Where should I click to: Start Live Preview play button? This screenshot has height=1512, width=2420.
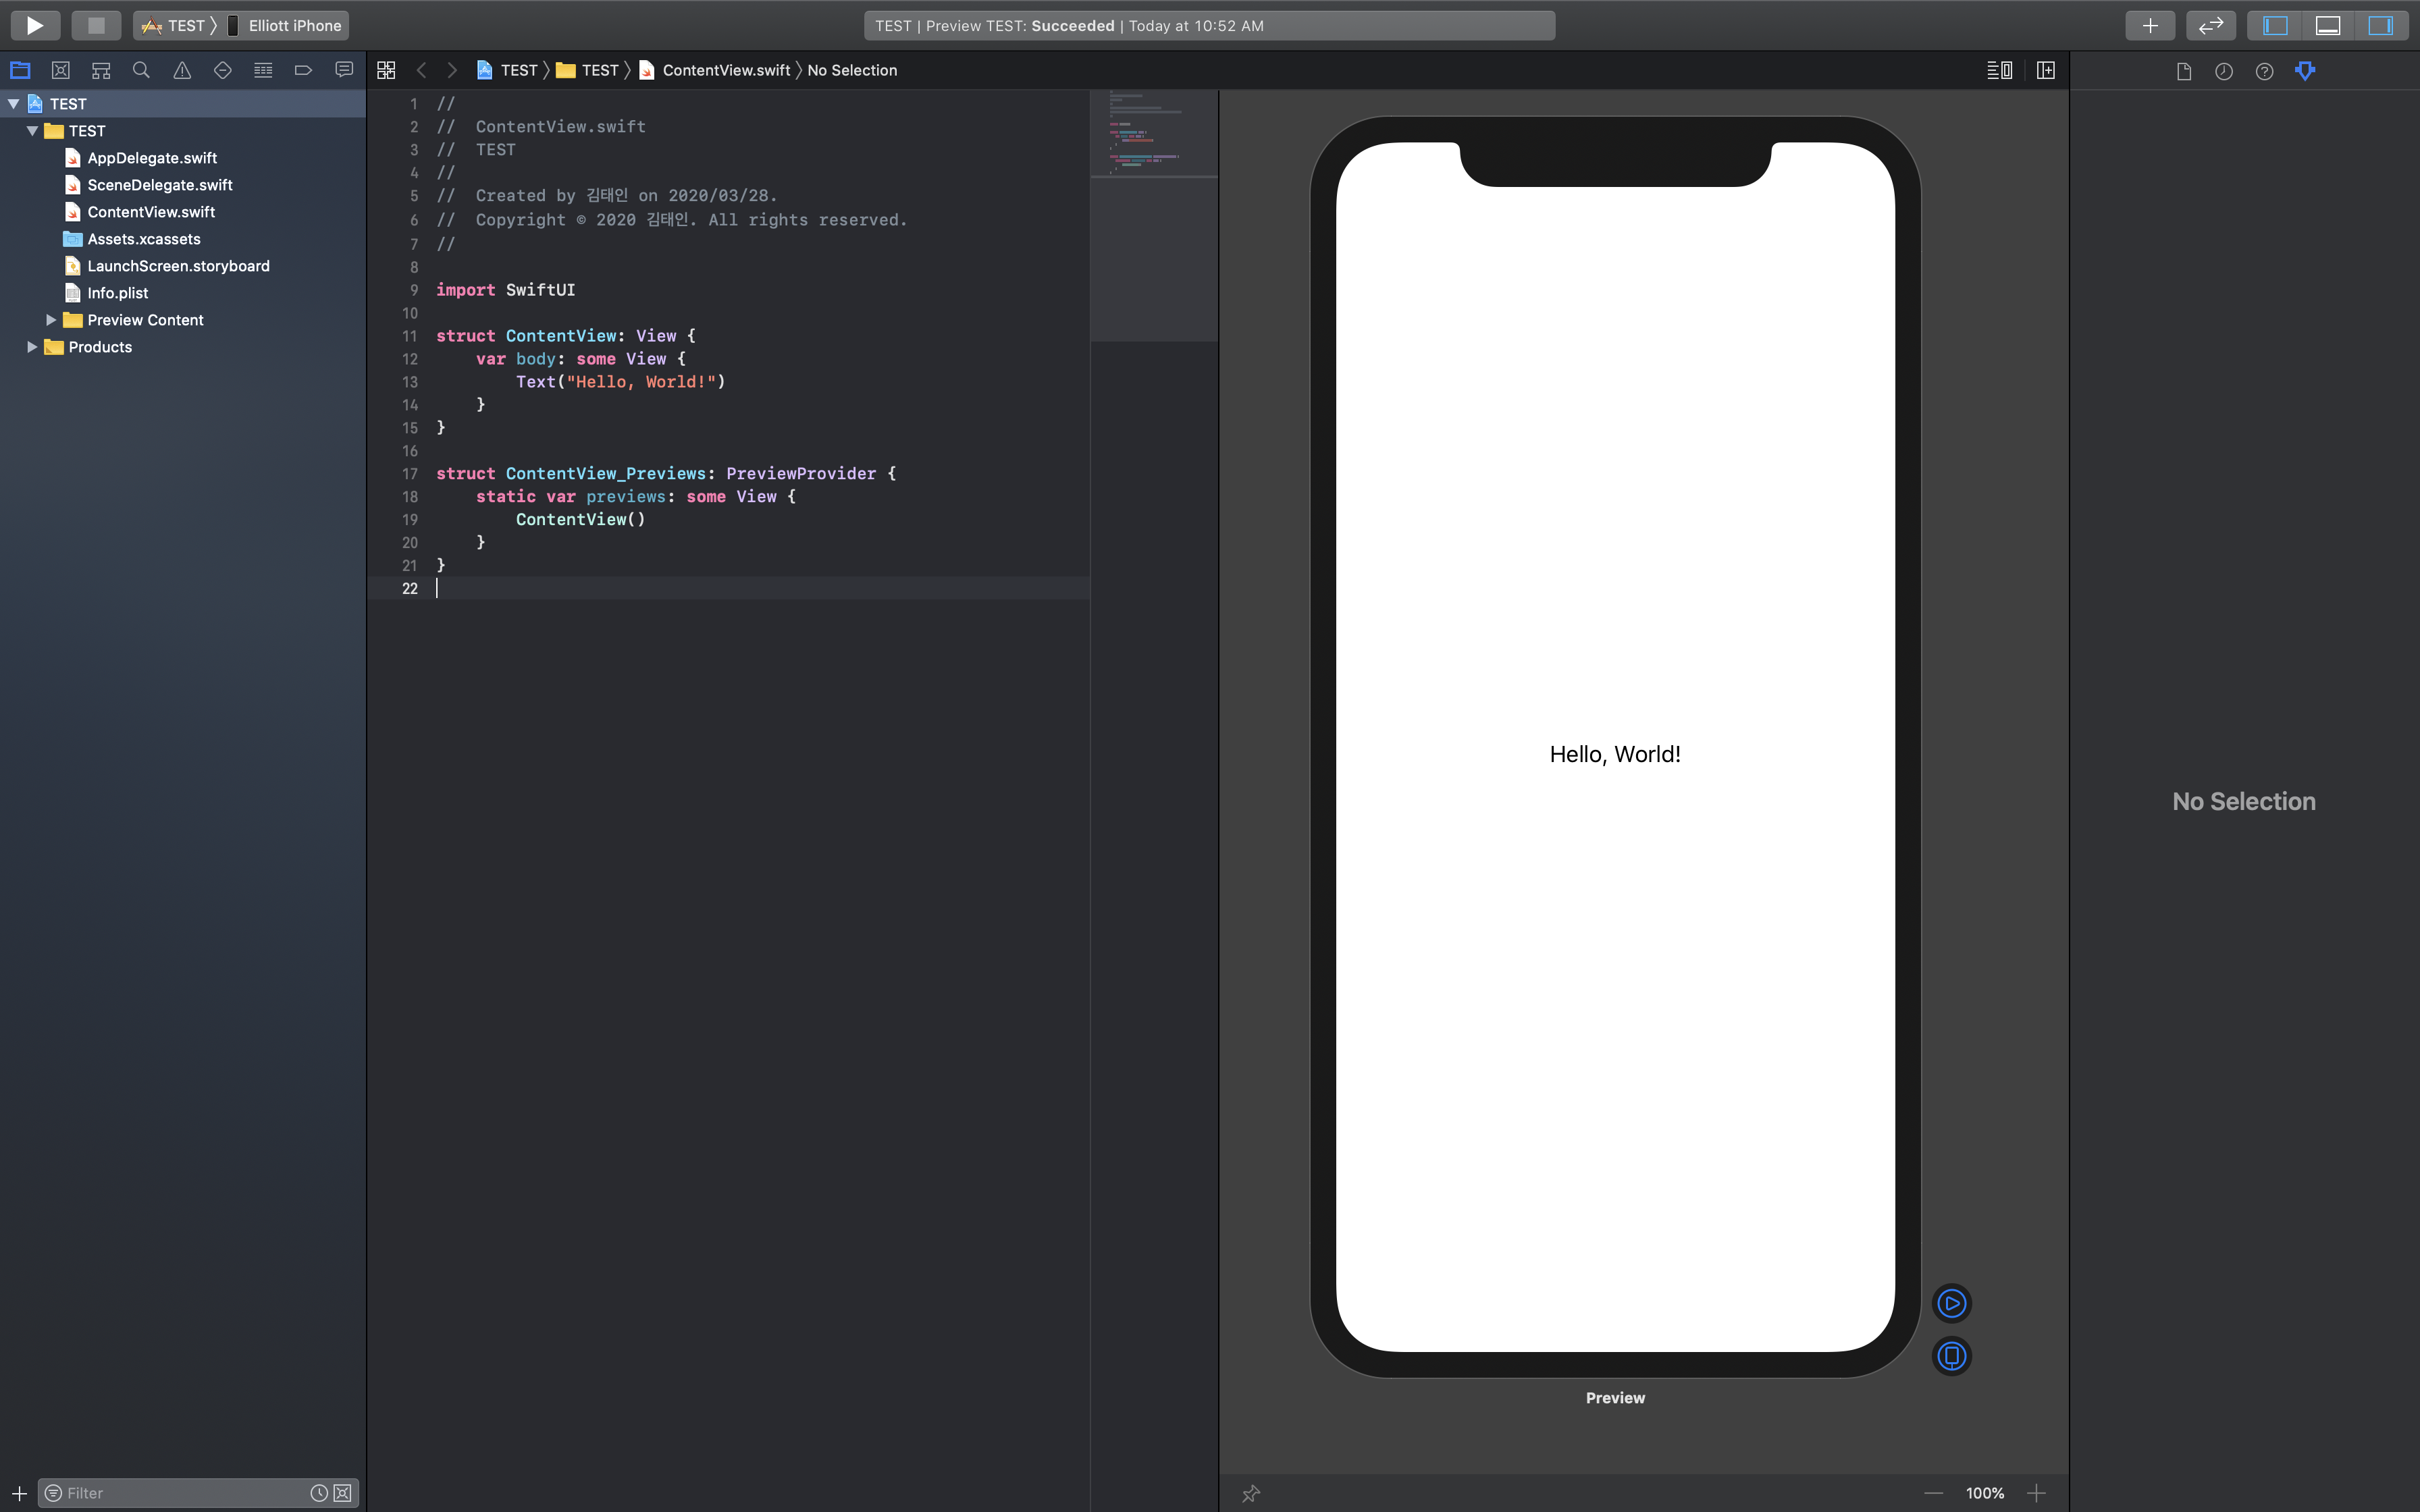click(1951, 1303)
